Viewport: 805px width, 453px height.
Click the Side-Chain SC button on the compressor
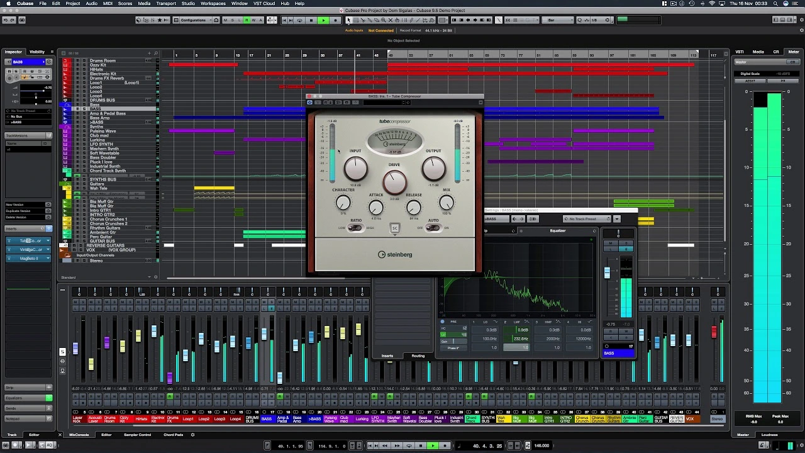tap(394, 228)
